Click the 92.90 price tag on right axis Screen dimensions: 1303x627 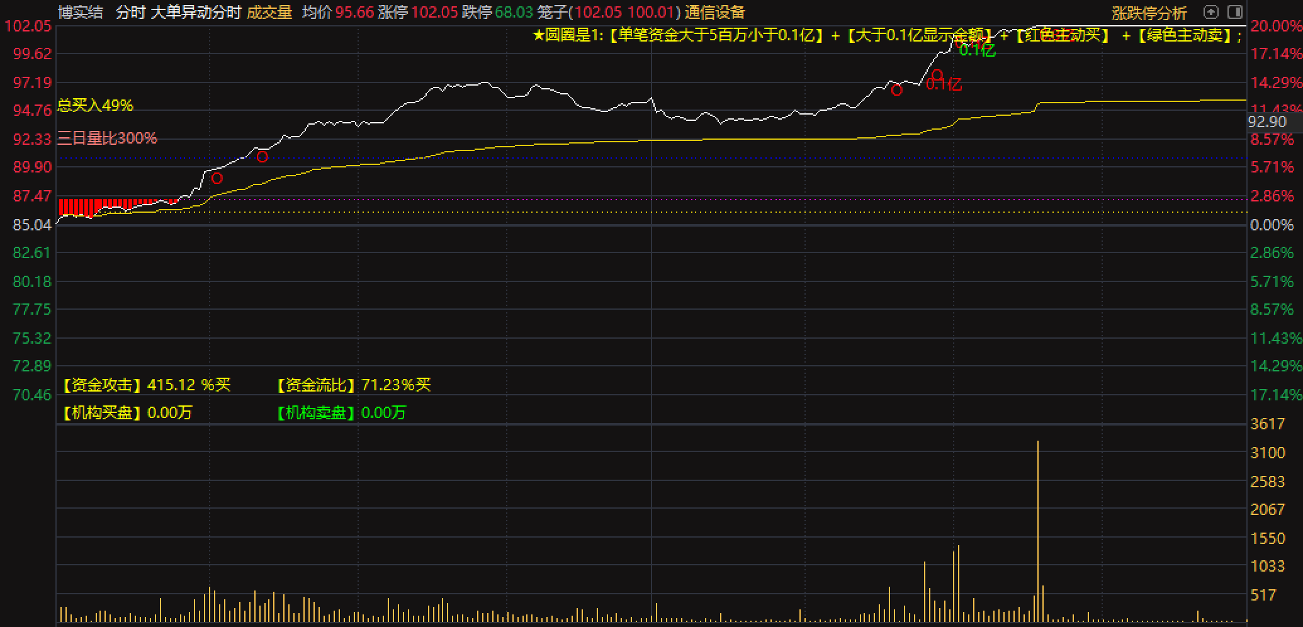coord(1266,122)
